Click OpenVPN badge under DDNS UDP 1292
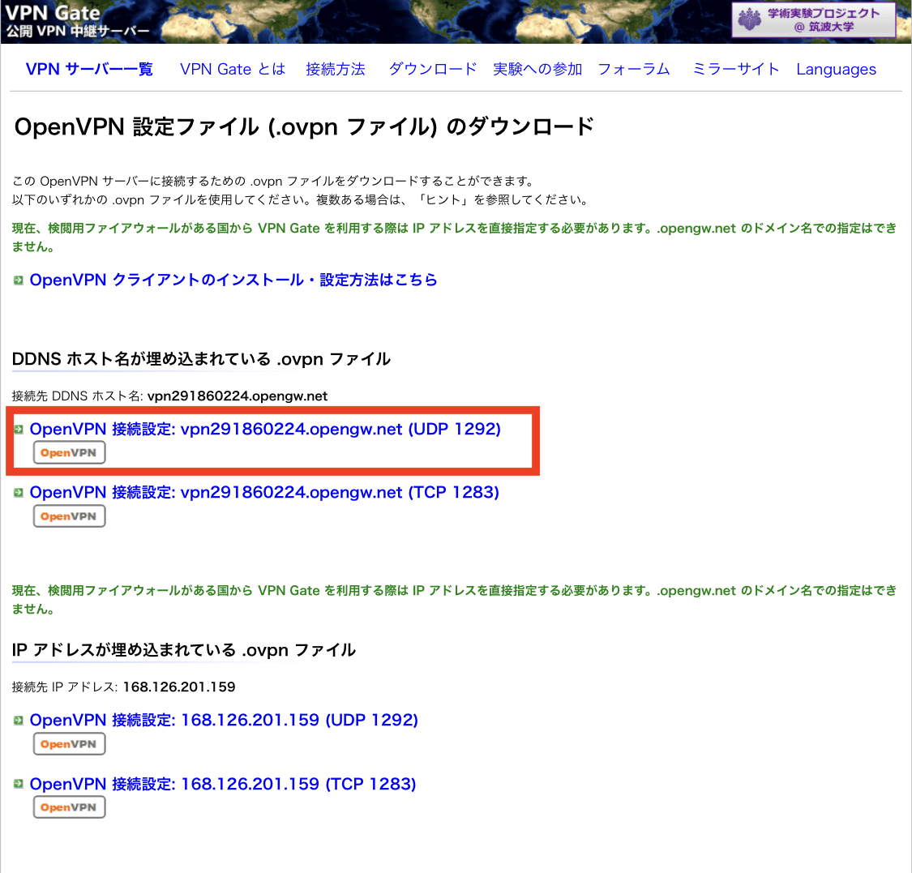The width and height of the screenshot is (912, 873). pyautogui.click(x=69, y=452)
